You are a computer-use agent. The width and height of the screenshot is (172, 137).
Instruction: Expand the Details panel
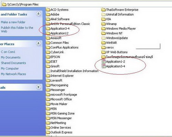(38, 87)
